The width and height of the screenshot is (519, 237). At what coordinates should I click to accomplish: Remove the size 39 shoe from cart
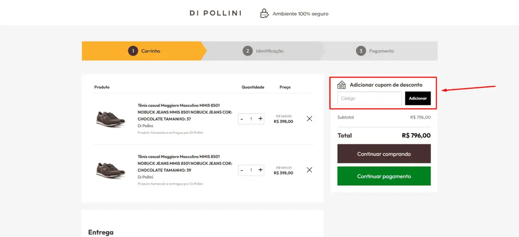click(310, 170)
